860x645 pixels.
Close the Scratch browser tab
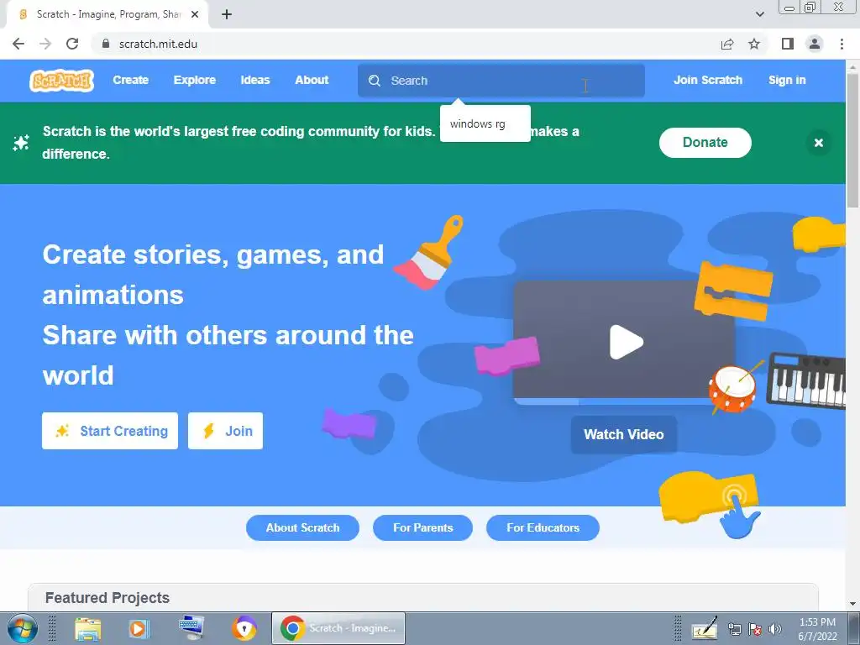point(195,15)
